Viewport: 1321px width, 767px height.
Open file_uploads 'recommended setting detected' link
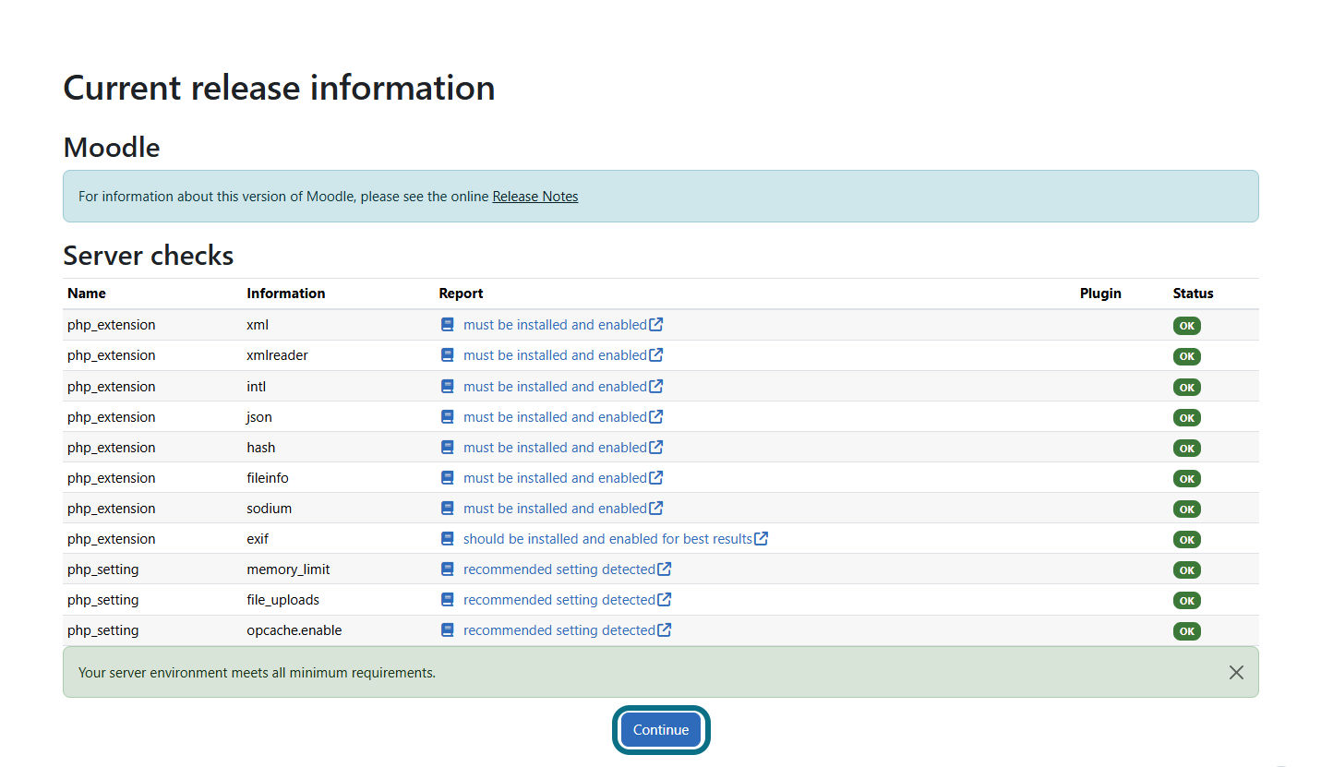click(x=559, y=599)
